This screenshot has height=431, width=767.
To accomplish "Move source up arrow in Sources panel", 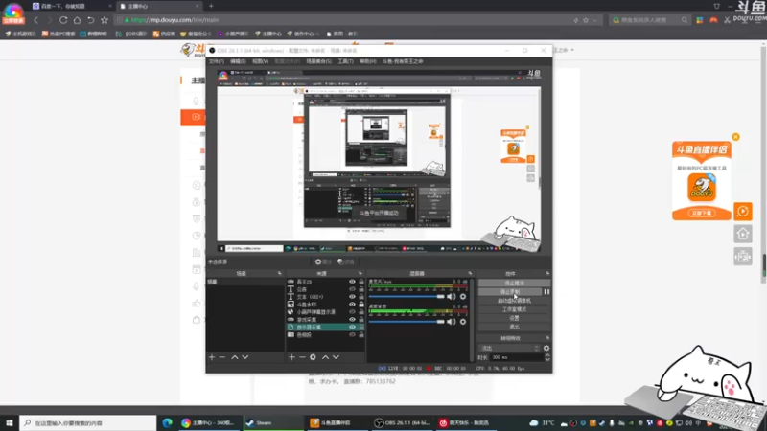I will click(325, 357).
